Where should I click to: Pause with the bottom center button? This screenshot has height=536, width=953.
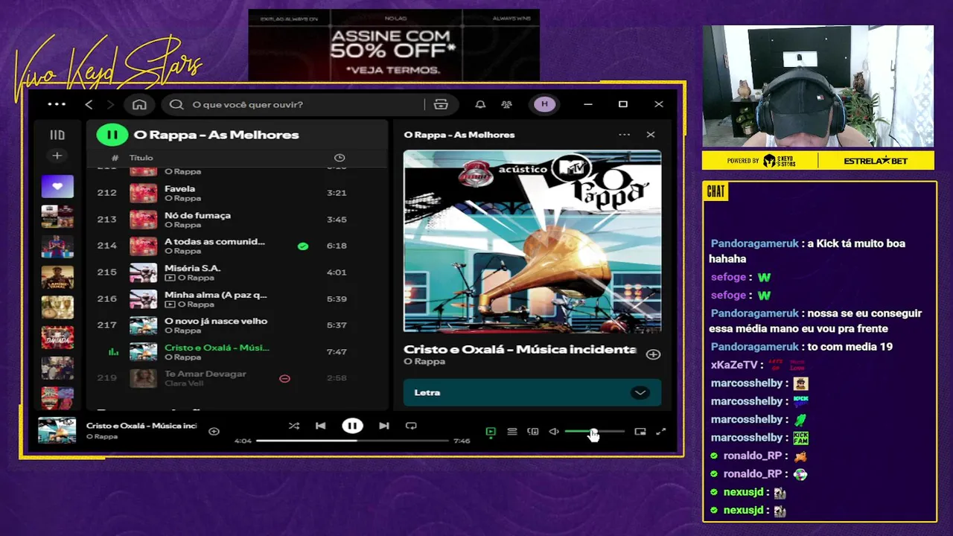(352, 426)
